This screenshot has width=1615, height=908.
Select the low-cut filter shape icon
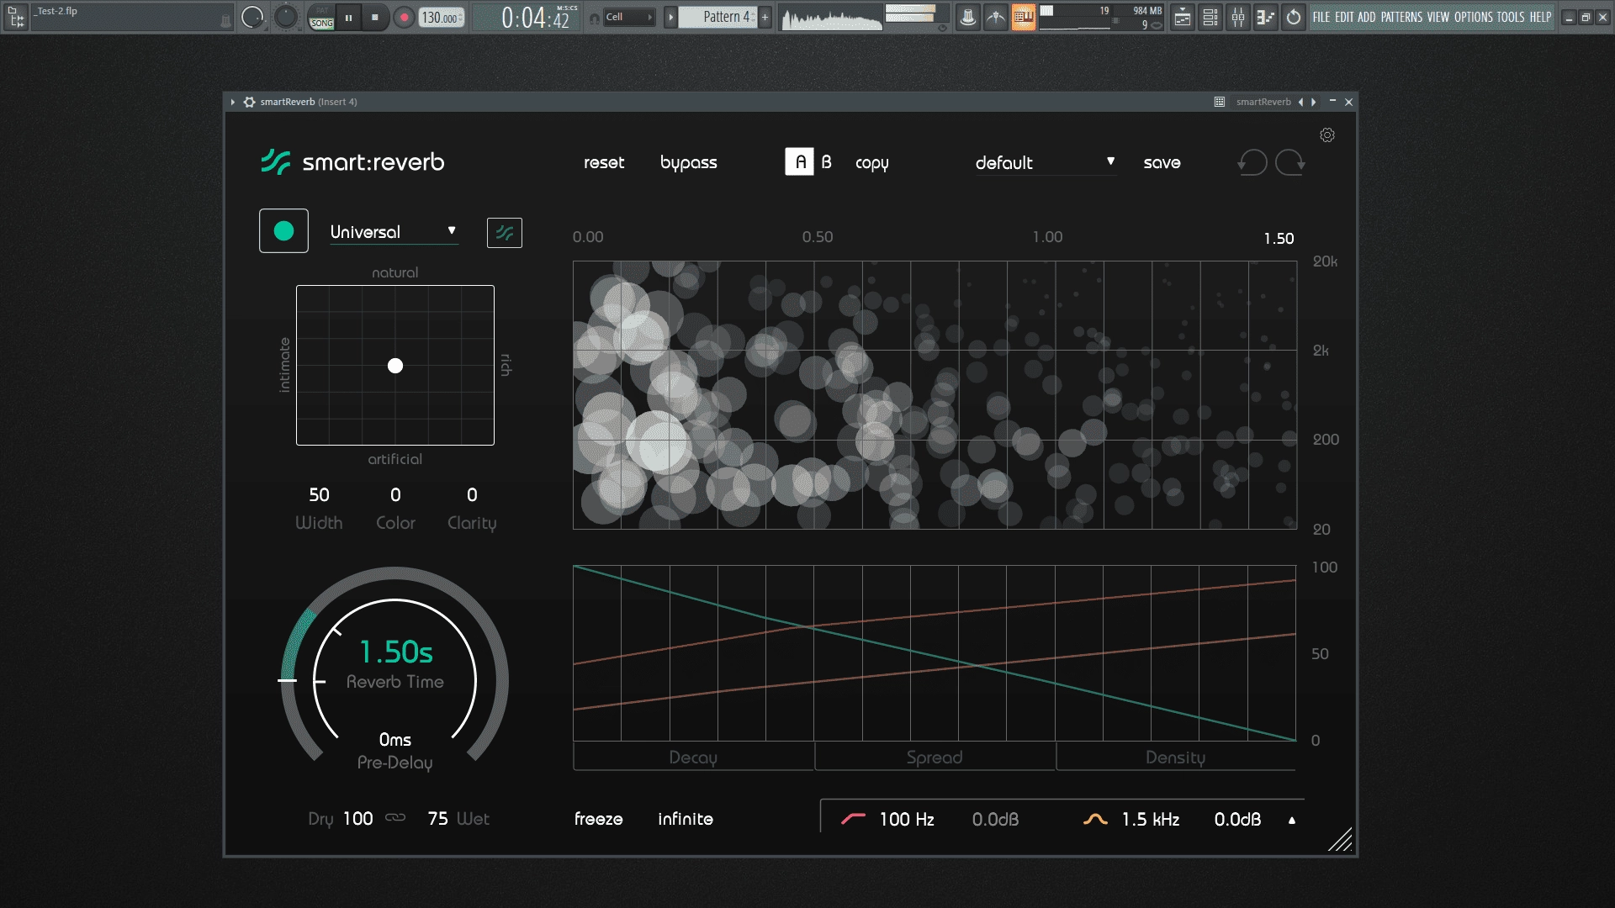853,819
